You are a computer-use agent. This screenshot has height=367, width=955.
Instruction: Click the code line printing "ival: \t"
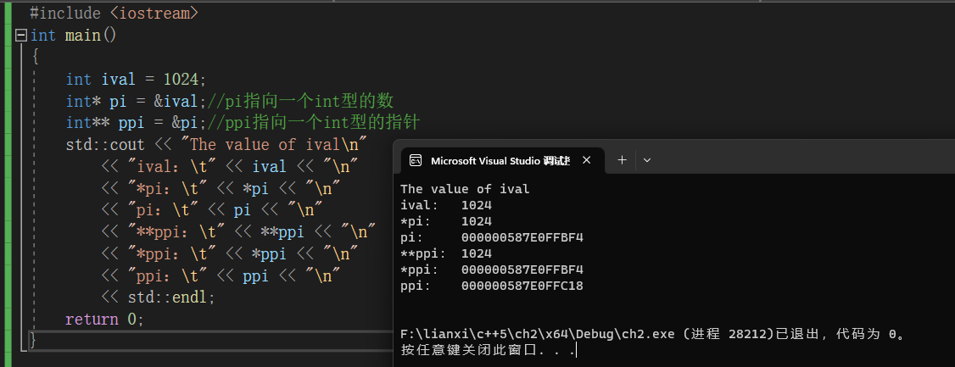pyautogui.click(x=230, y=167)
